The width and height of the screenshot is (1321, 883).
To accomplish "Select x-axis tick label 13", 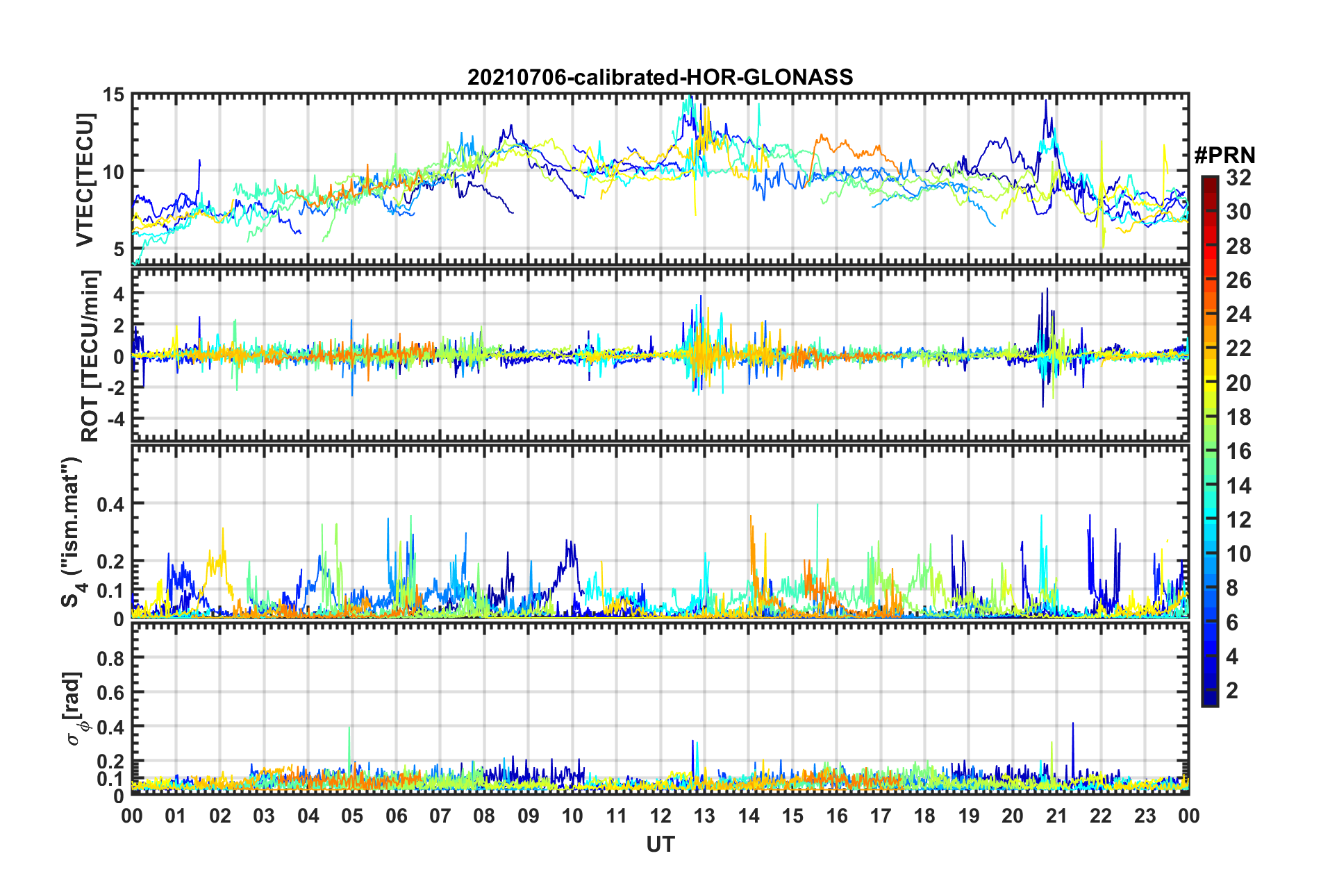I will point(704,816).
